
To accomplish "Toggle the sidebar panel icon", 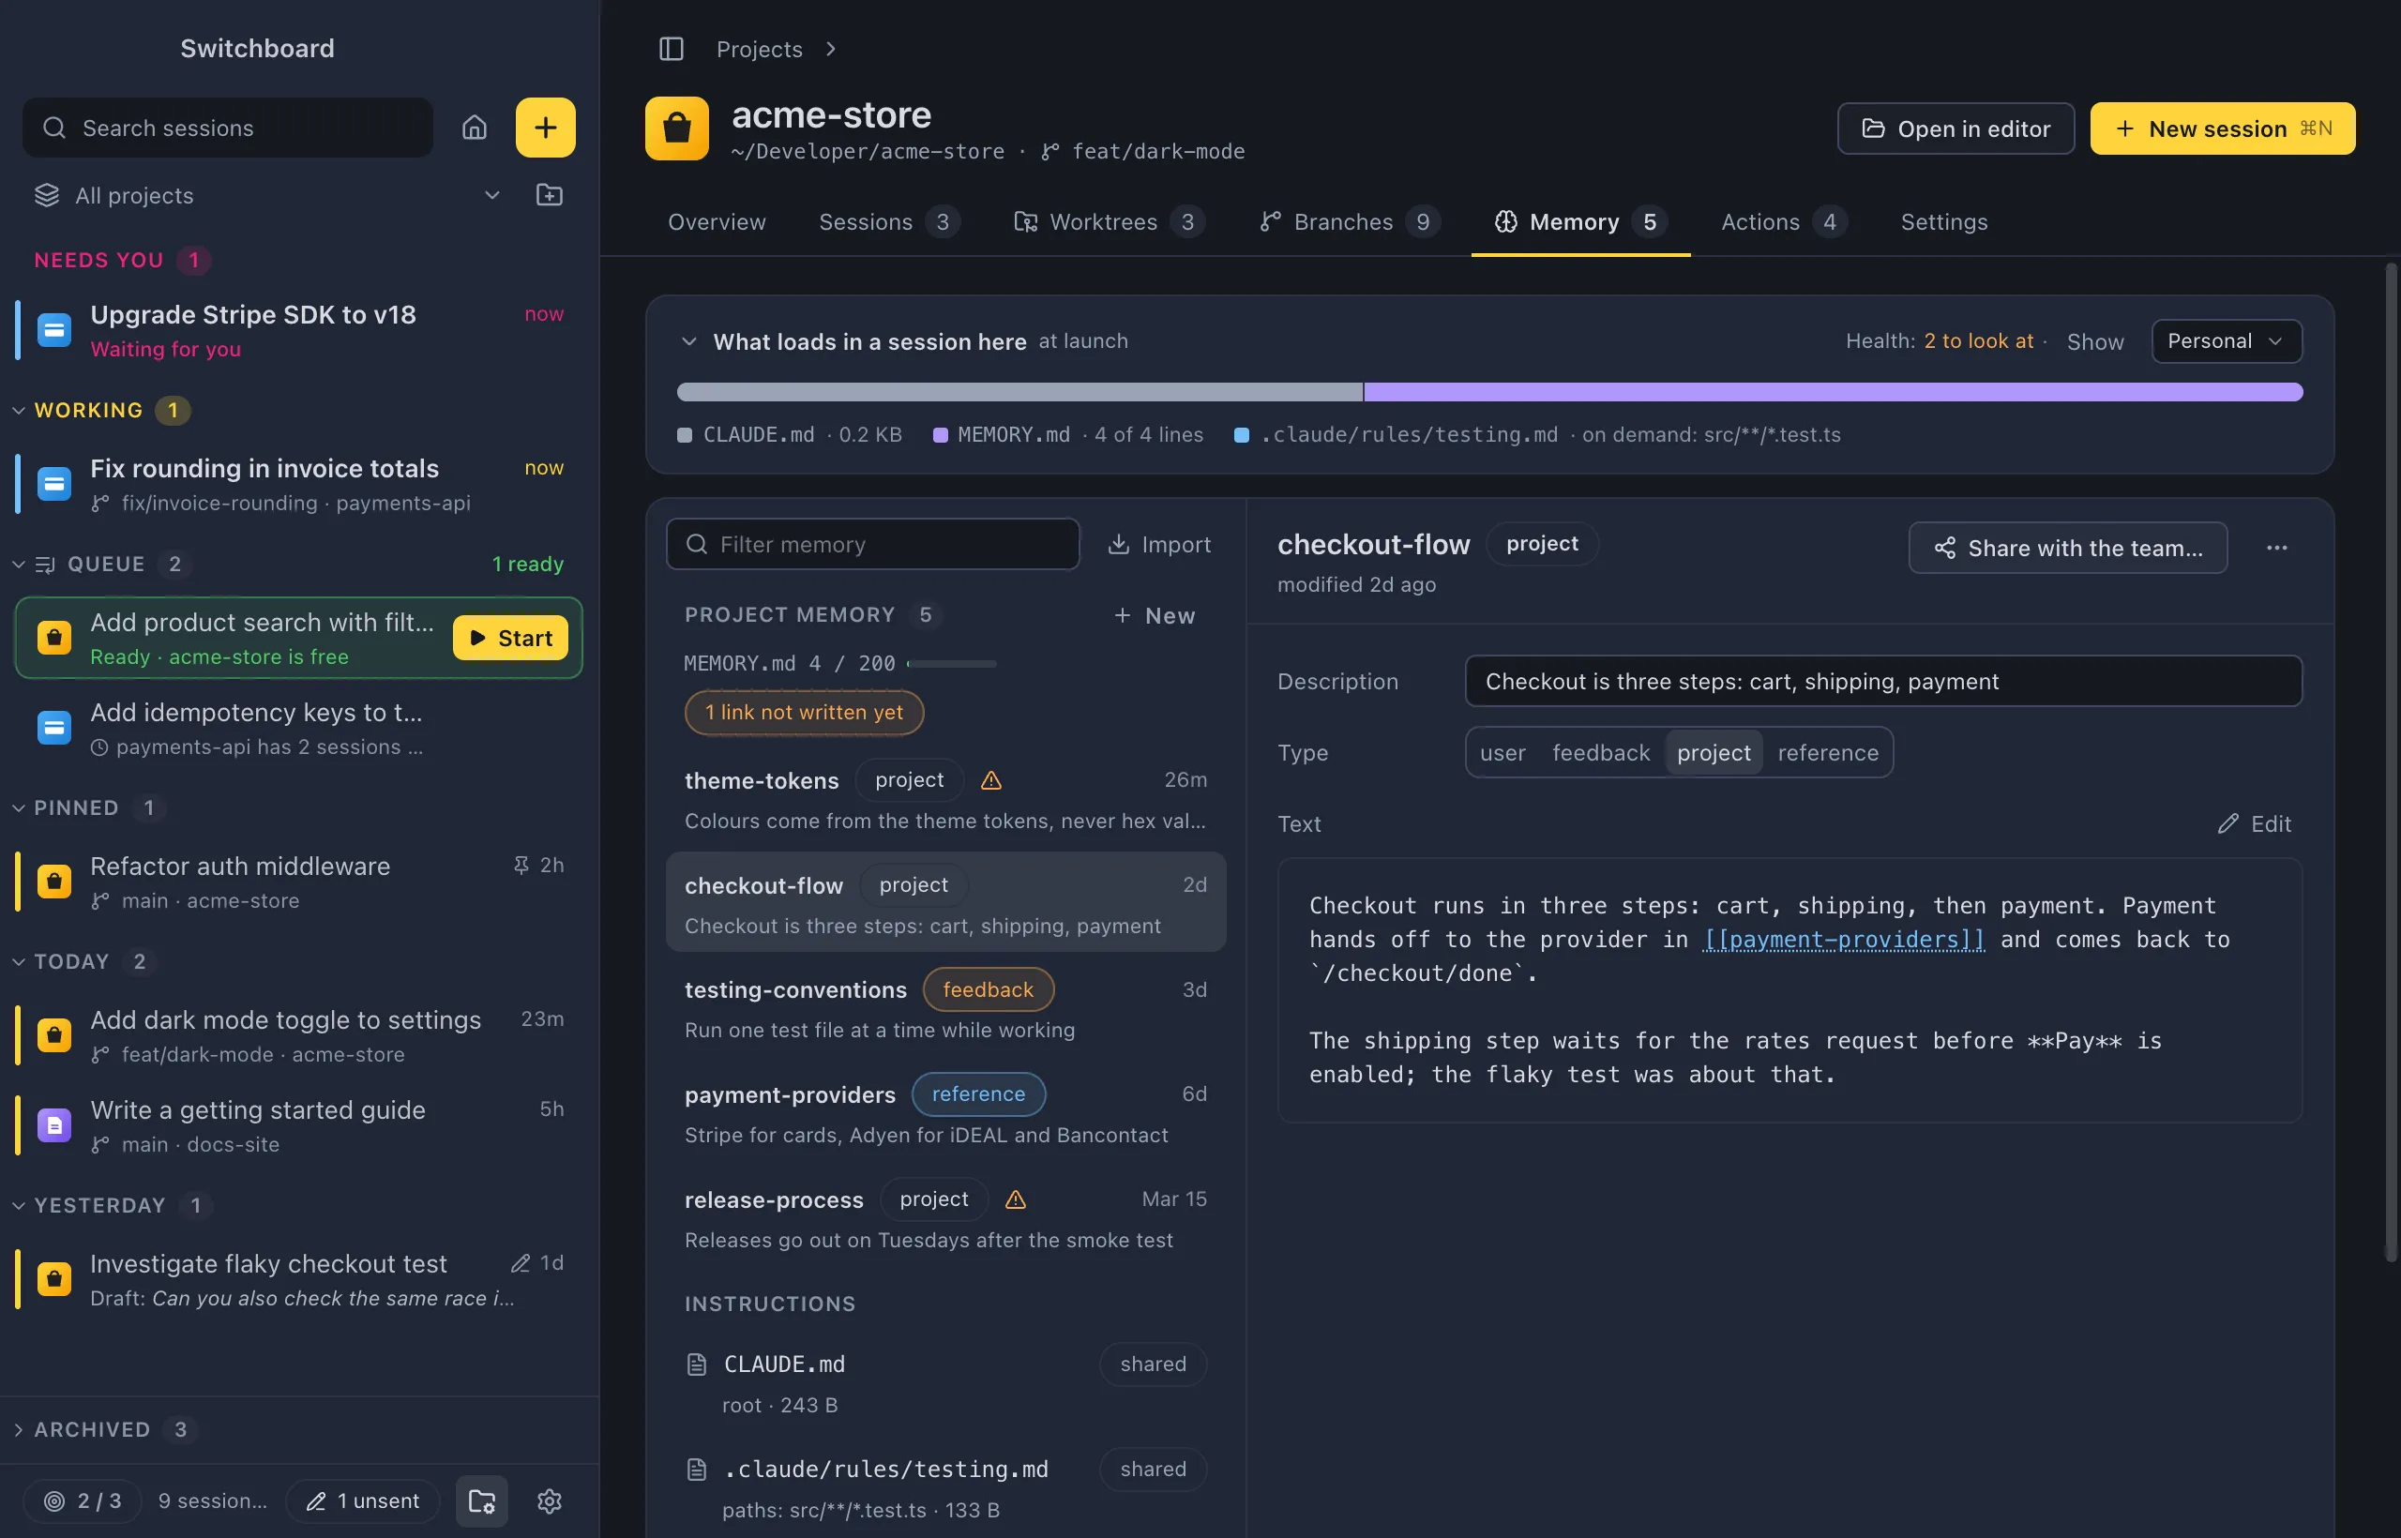I will (x=672, y=49).
